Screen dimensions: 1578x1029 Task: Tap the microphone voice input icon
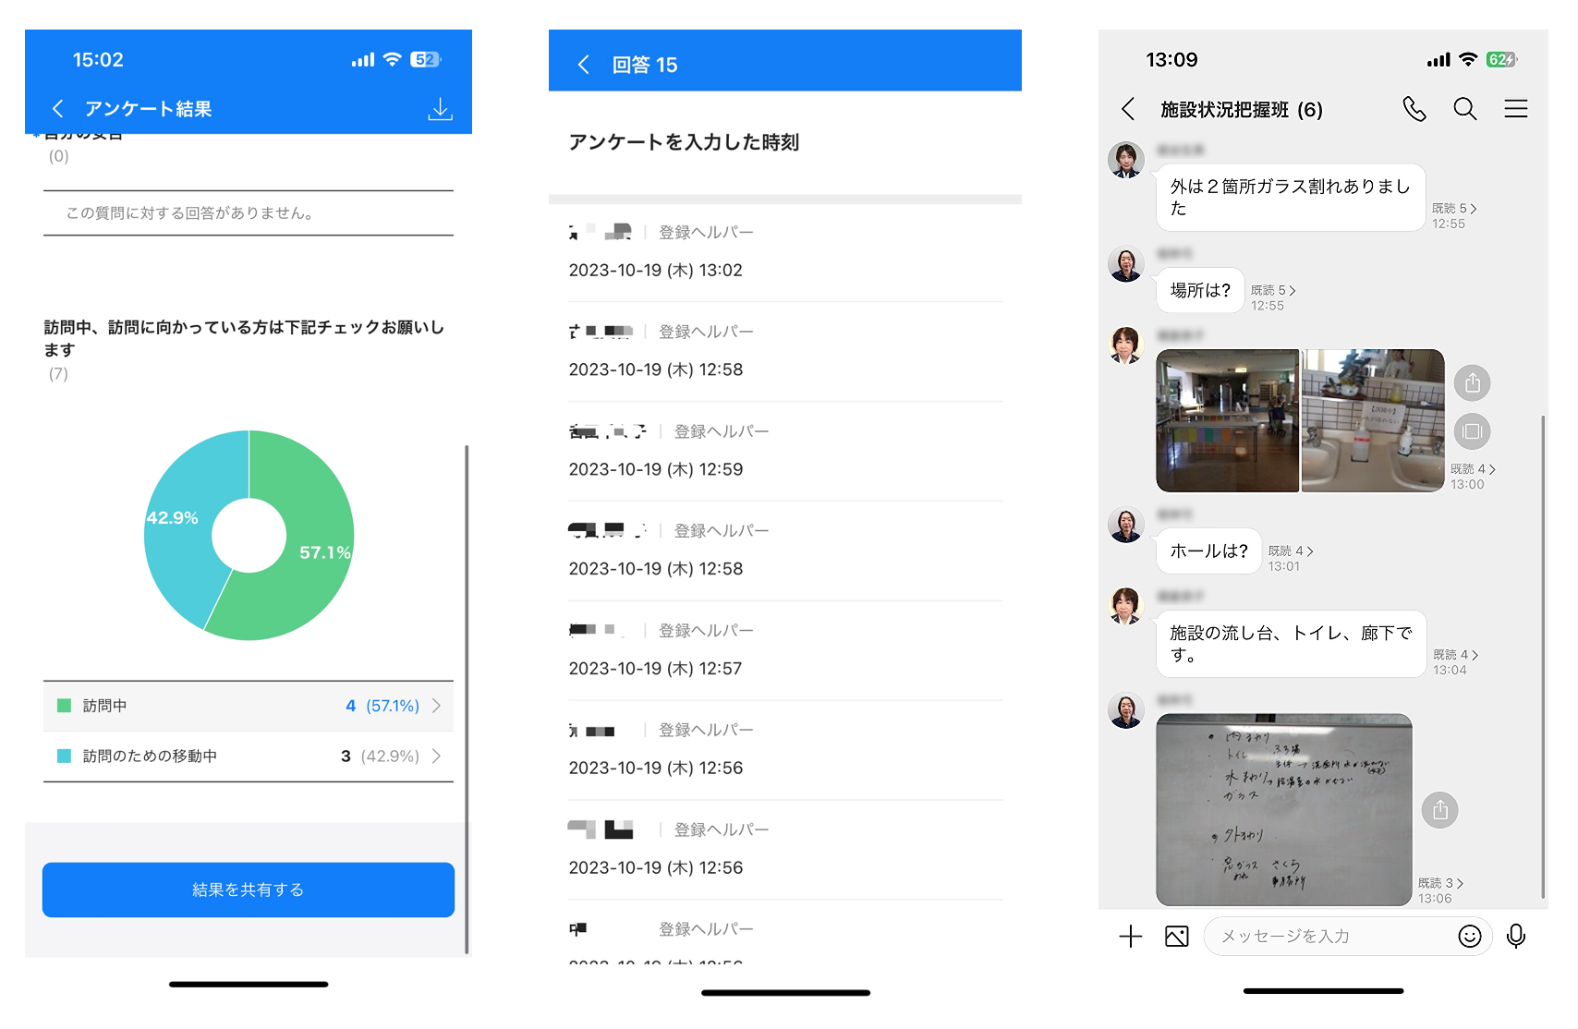[1515, 937]
